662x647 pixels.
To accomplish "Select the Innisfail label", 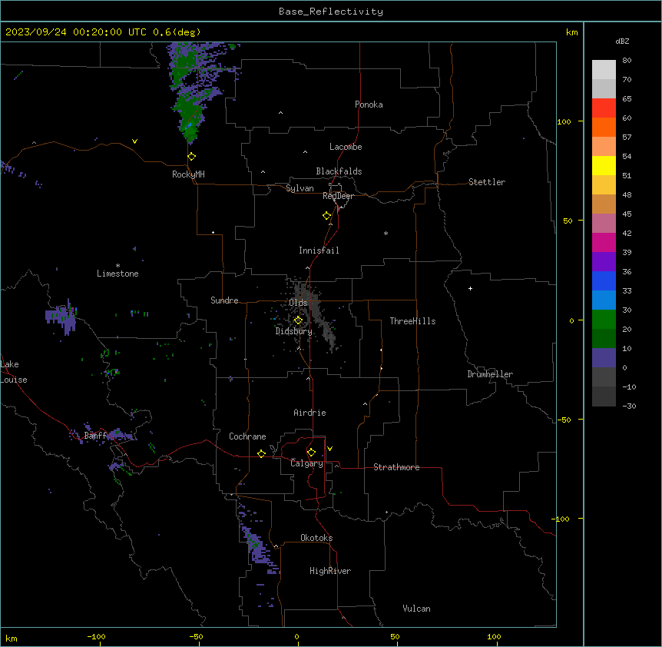I will (319, 251).
